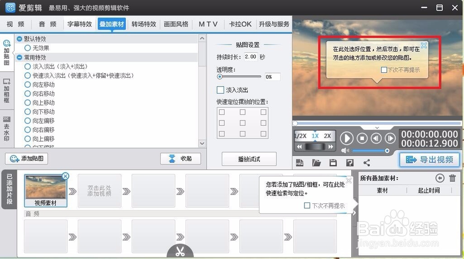Click the fast-forward speed arrows
The height and width of the screenshot is (259, 464).
[330, 147]
